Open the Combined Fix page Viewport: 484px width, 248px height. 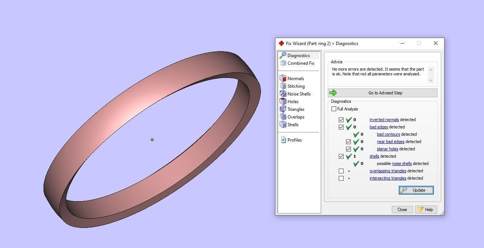point(301,63)
